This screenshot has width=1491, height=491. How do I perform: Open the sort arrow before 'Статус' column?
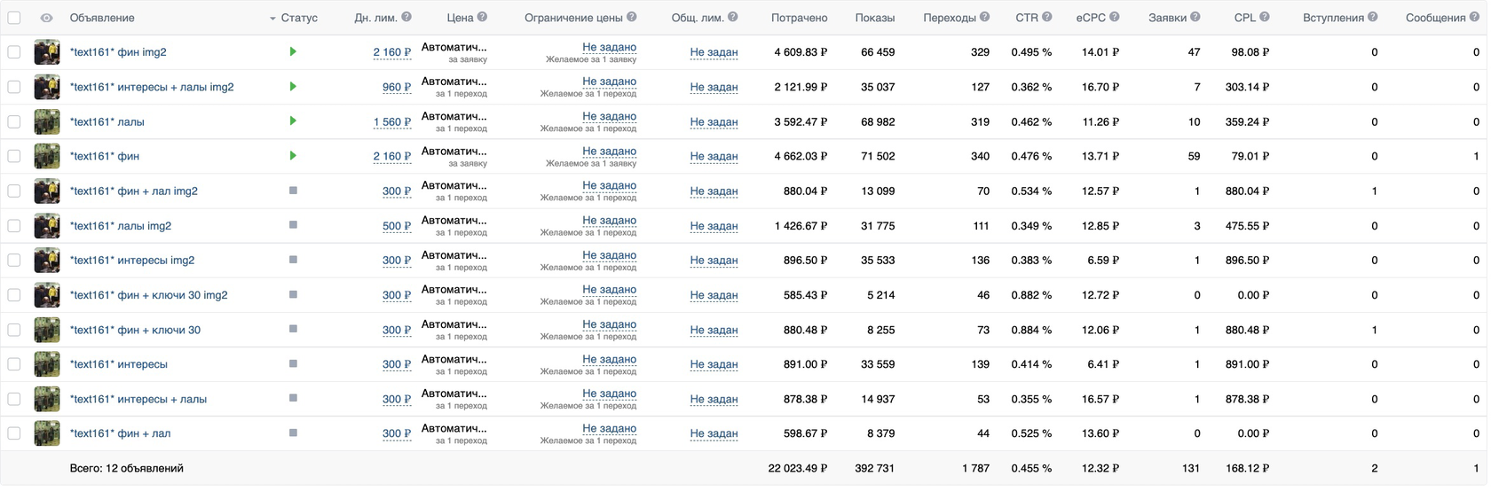[272, 19]
